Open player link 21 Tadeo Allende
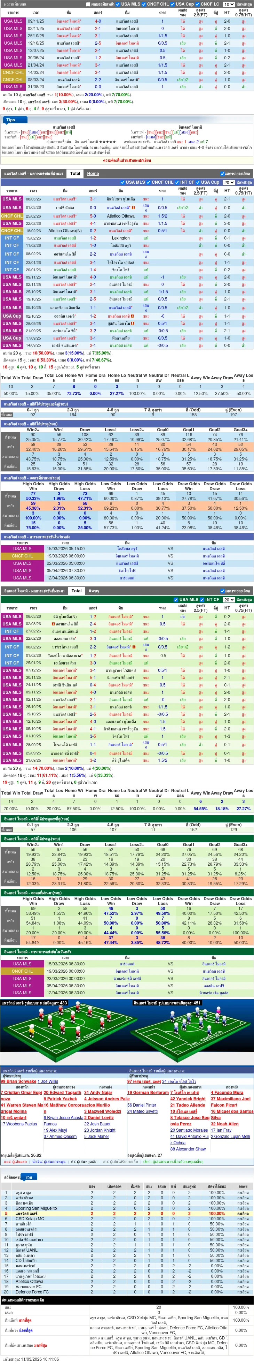 click(187, 1106)
